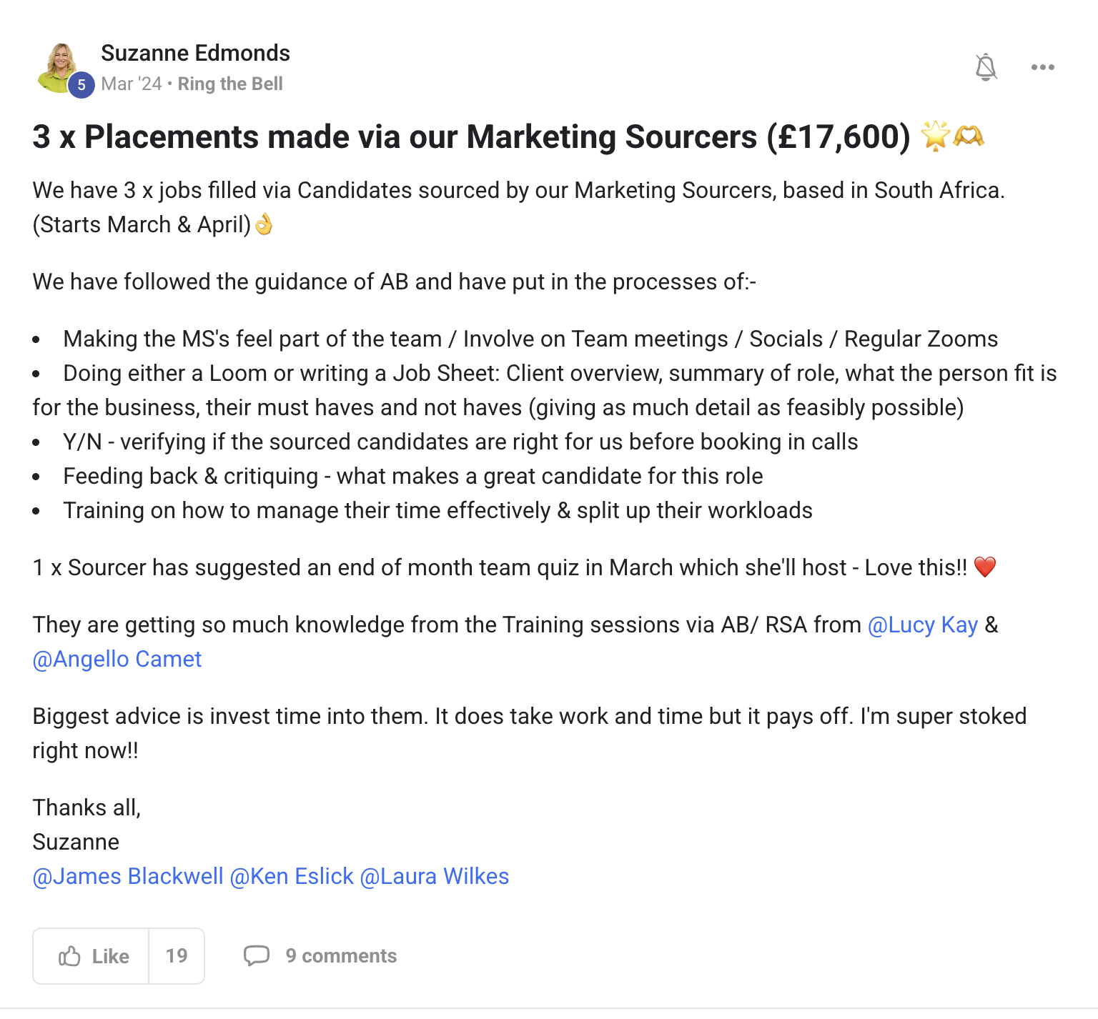Image resolution: width=1098 pixels, height=1019 pixels.
Task: Open @Angello Camet's profile
Action: tap(117, 659)
